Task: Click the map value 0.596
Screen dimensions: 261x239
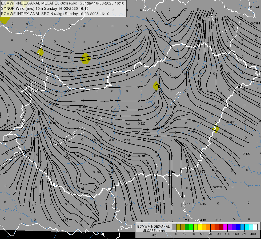Action: coord(22,138)
